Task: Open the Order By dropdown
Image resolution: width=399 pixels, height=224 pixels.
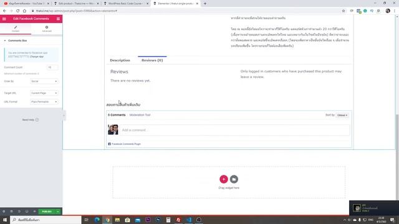Action: pos(44,82)
